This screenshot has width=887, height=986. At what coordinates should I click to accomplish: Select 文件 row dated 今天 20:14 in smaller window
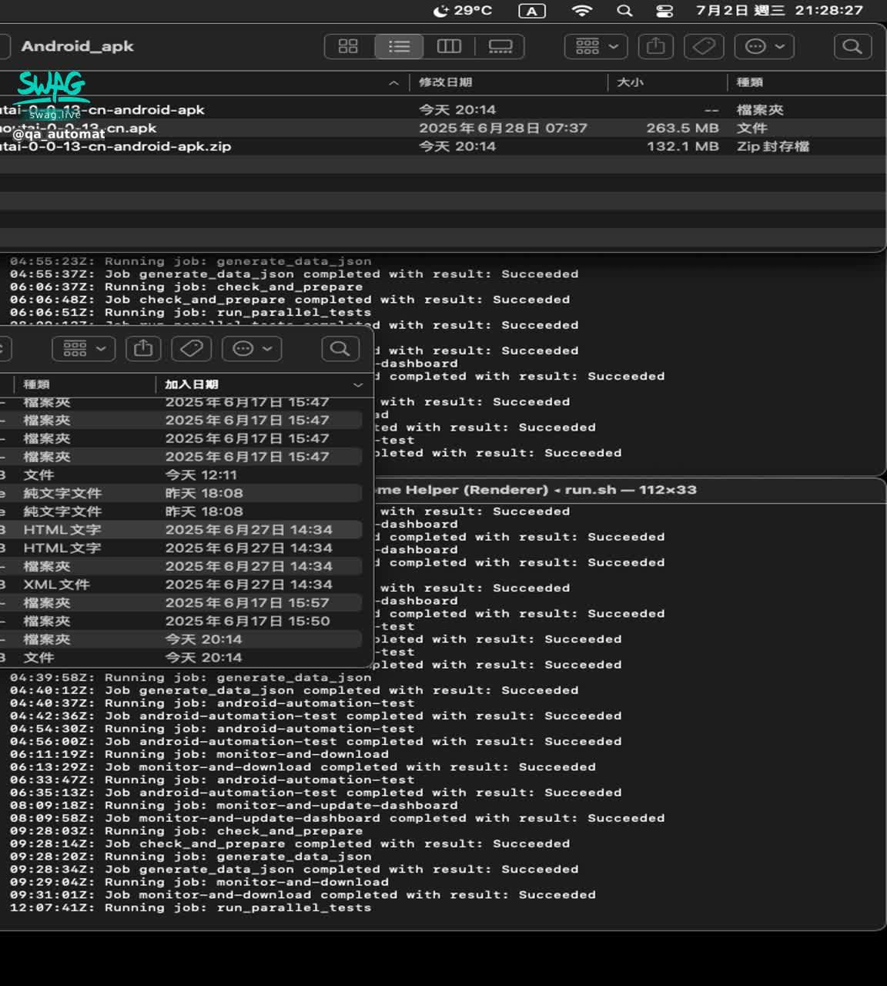pos(181,658)
